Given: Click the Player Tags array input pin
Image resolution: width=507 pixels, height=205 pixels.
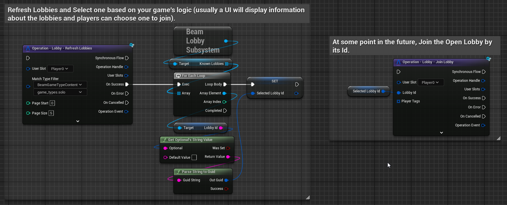Looking at the screenshot, I should [x=398, y=101].
